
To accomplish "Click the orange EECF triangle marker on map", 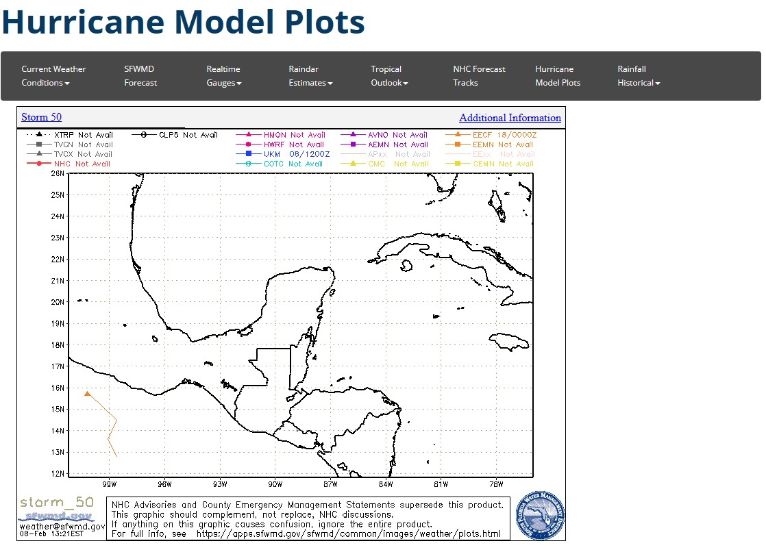I will tap(87, 394).
